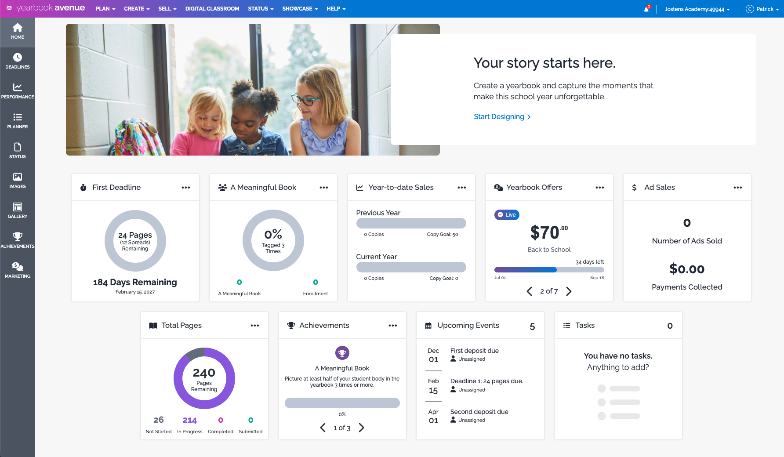Go to next yearbook offer
784x457 pixels.
(x=569, y=291)
